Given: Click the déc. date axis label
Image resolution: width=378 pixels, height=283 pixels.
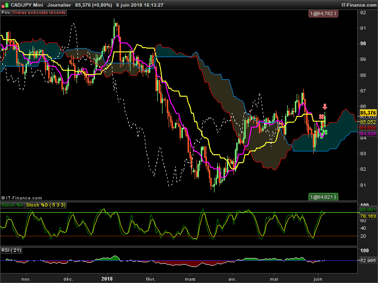Looking at the screenshot, I should [x=68, y=279].
